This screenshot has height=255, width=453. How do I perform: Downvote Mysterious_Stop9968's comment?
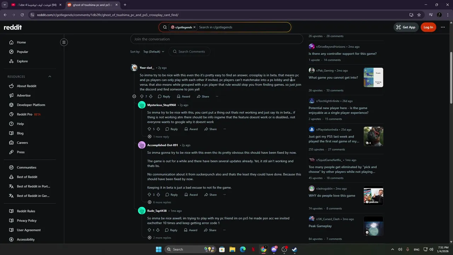coord(158,129)
